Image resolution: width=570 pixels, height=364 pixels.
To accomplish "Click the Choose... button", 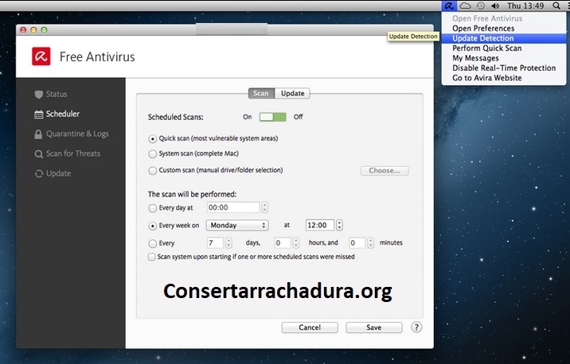I will (x=385, y=171).
